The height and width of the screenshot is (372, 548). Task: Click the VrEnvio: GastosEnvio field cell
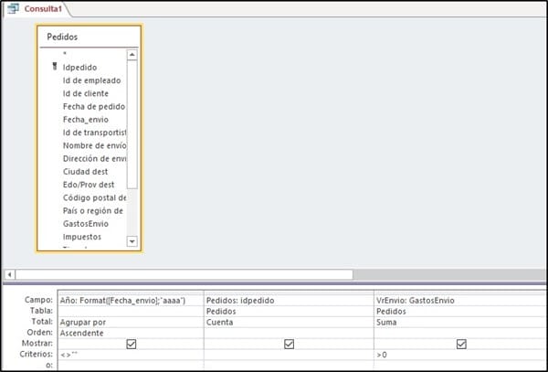pyautogui.click(x=459, y=301)
